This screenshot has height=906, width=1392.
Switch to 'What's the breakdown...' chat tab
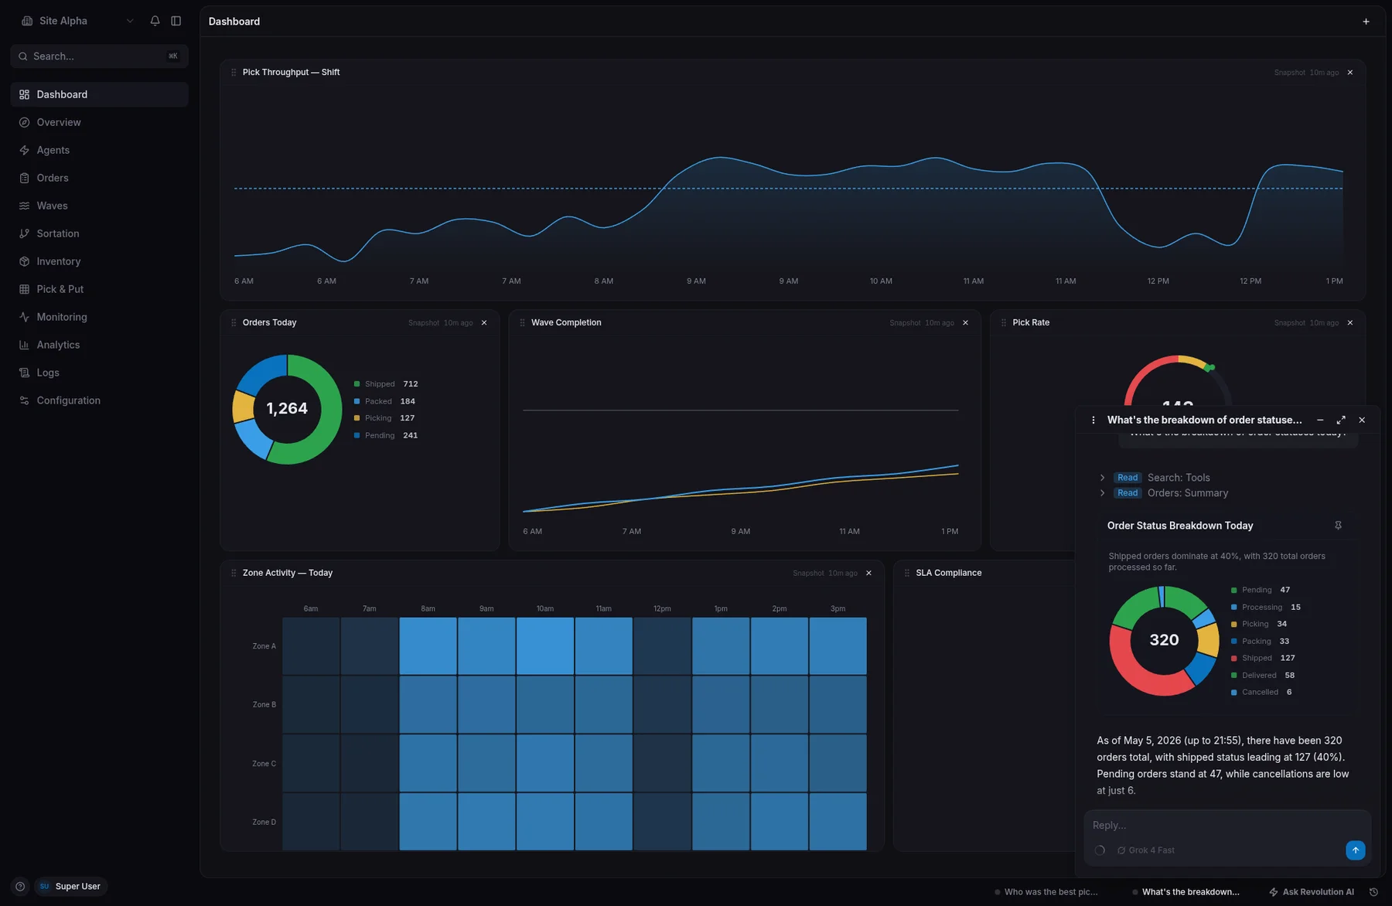pos(1186,892)
